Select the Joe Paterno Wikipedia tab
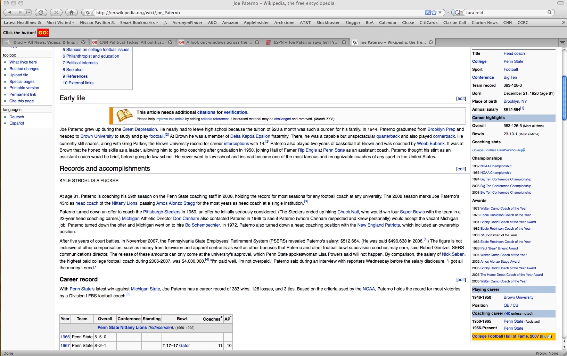 pos(392,42)
